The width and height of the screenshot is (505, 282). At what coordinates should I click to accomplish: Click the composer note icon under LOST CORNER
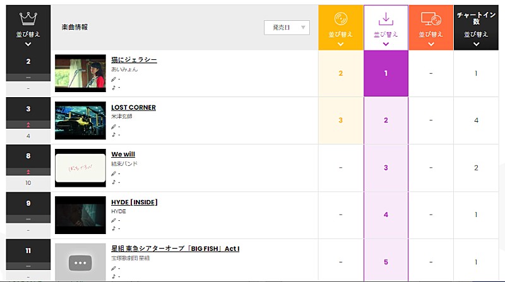114,134
